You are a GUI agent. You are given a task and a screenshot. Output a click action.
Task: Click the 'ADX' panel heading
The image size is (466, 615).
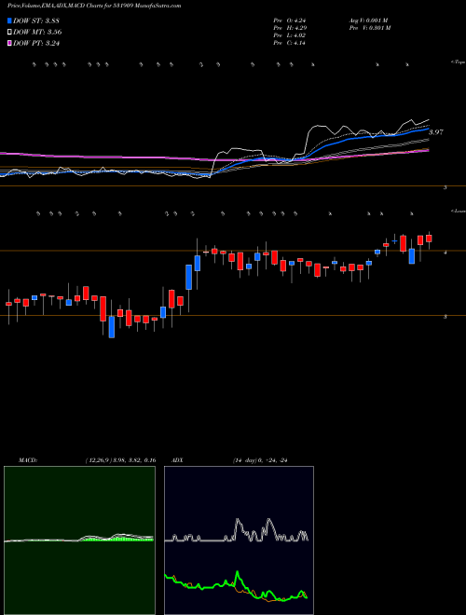pyautogui.click(x=178, y=460)
